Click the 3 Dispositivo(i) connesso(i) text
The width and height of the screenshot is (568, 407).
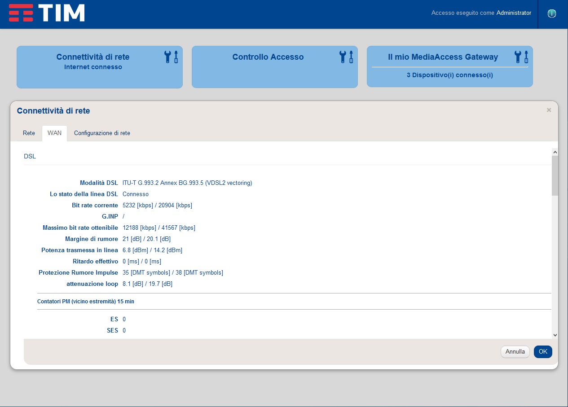click(450, 75)
